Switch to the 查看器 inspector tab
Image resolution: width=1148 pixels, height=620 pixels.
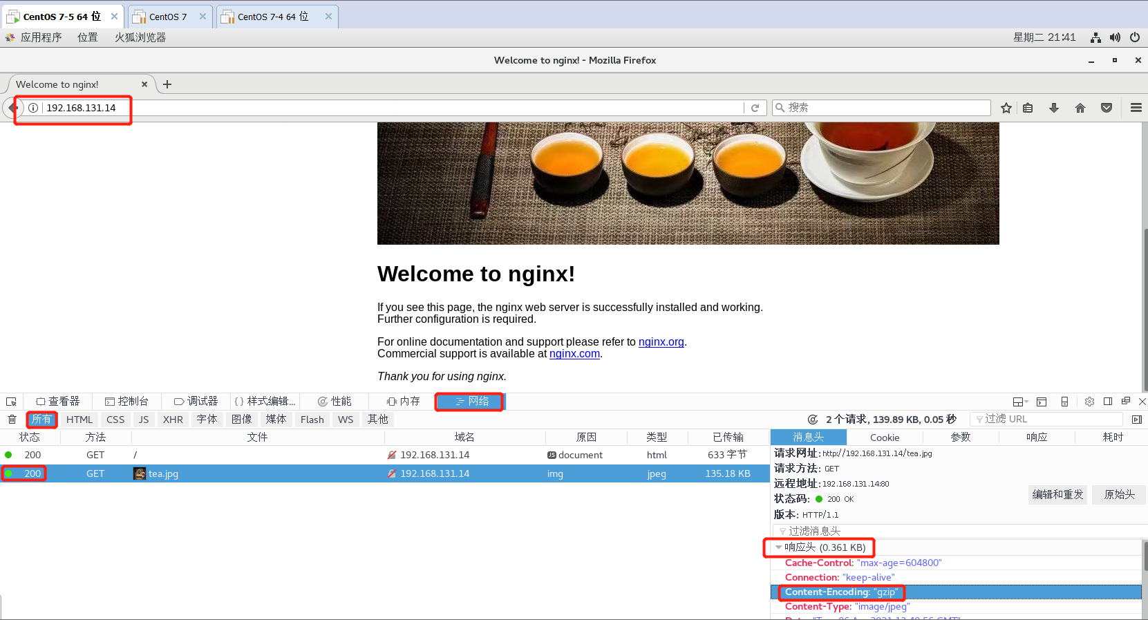point(58,402)
